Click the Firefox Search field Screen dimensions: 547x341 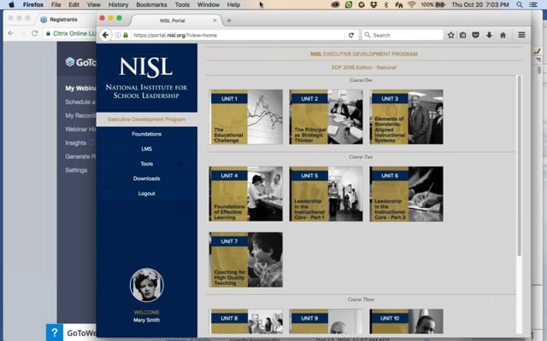click(x=403, y=35)
